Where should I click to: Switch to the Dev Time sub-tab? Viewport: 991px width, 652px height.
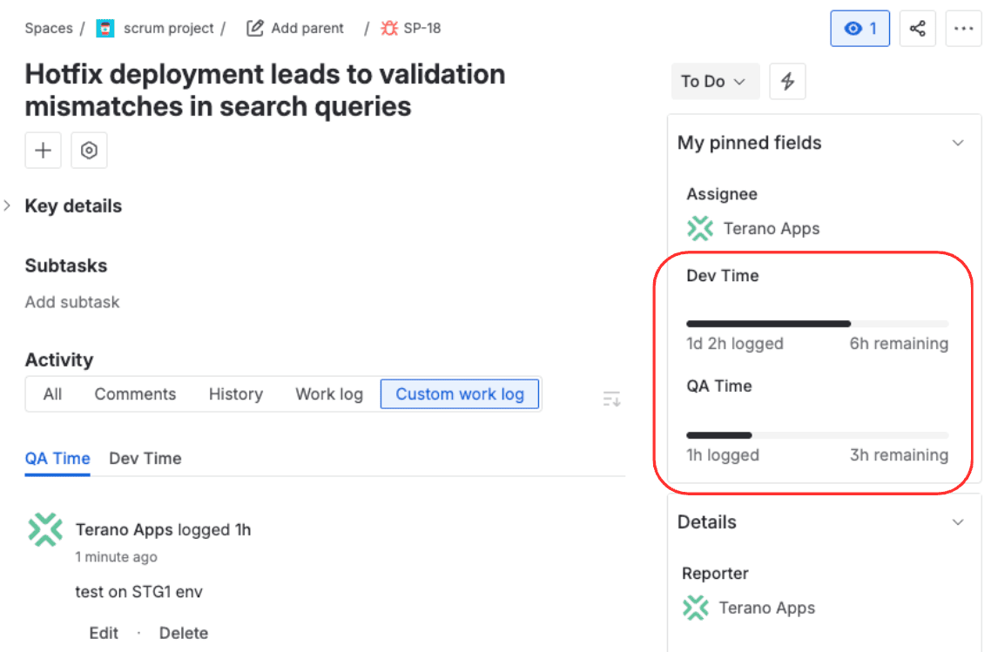click(x=145, y=459)
